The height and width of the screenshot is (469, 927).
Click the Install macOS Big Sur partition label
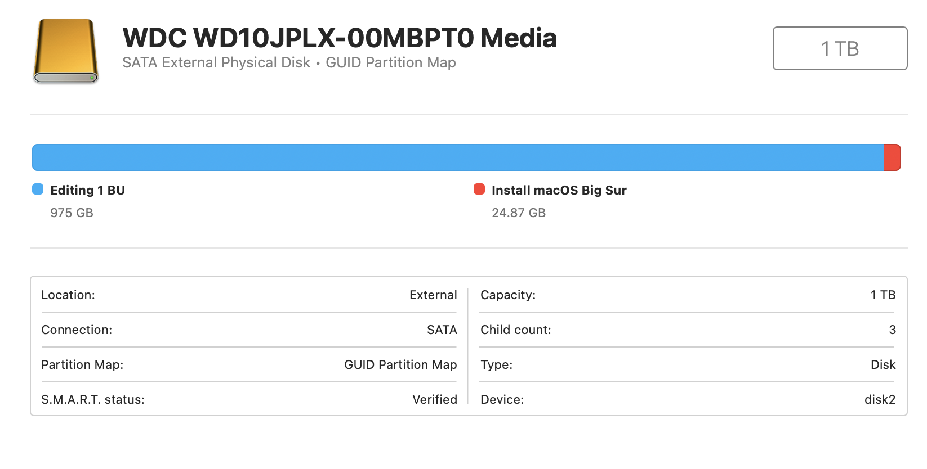click(x=559, y=190)
